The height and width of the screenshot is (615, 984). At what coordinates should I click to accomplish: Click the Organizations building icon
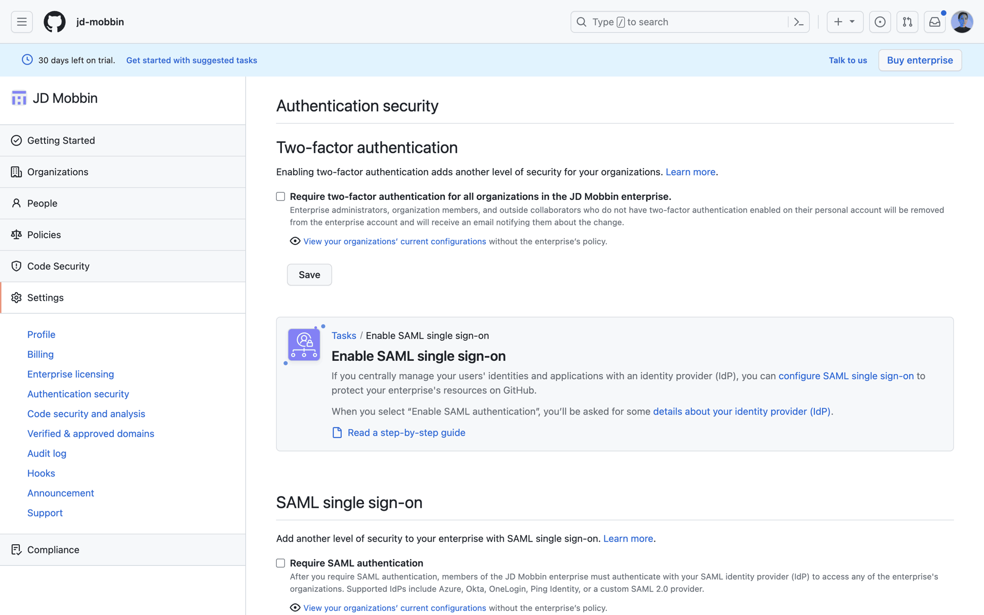point(16,172)
